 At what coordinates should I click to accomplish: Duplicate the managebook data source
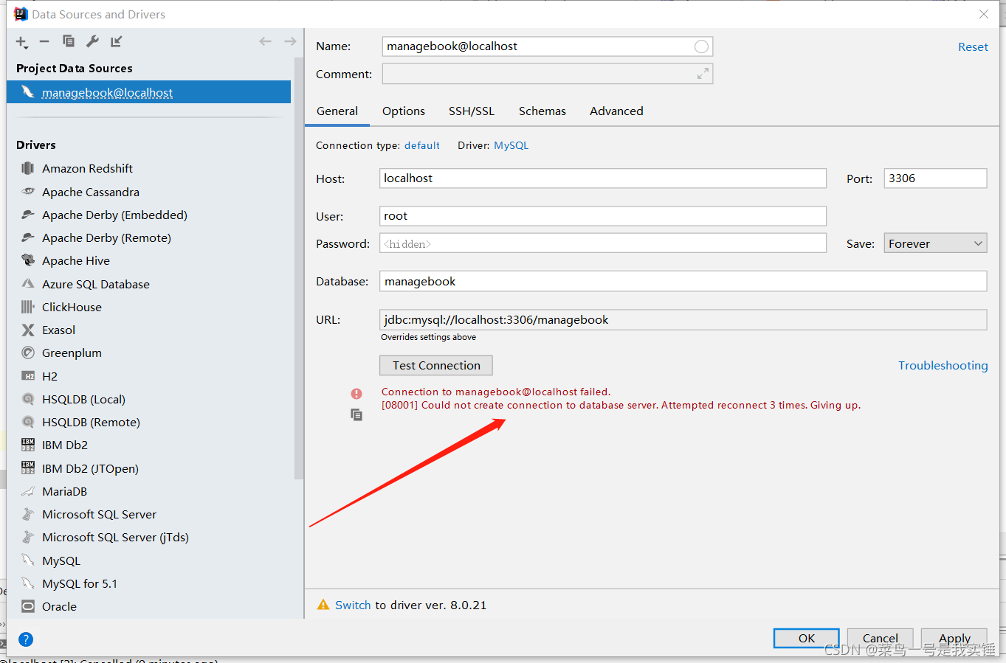tap(68, 41)
